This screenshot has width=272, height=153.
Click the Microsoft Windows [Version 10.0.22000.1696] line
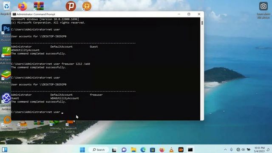[x=45, y=19]
